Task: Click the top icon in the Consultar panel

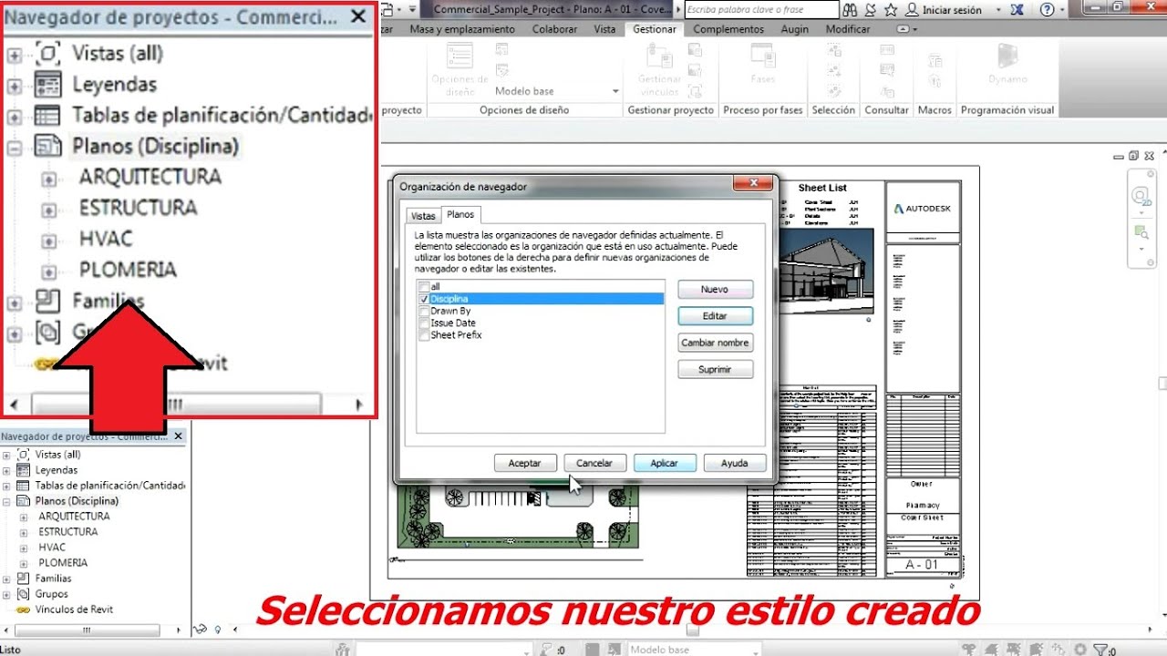Action: pos(887,51)
